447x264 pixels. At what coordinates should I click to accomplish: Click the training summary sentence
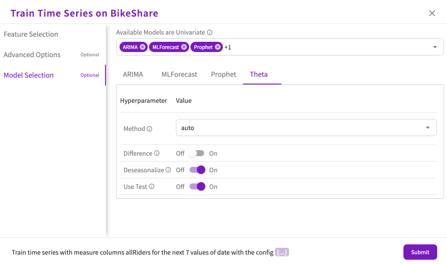[143, 252]
